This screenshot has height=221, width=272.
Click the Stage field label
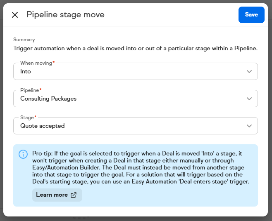coord(28,118)
